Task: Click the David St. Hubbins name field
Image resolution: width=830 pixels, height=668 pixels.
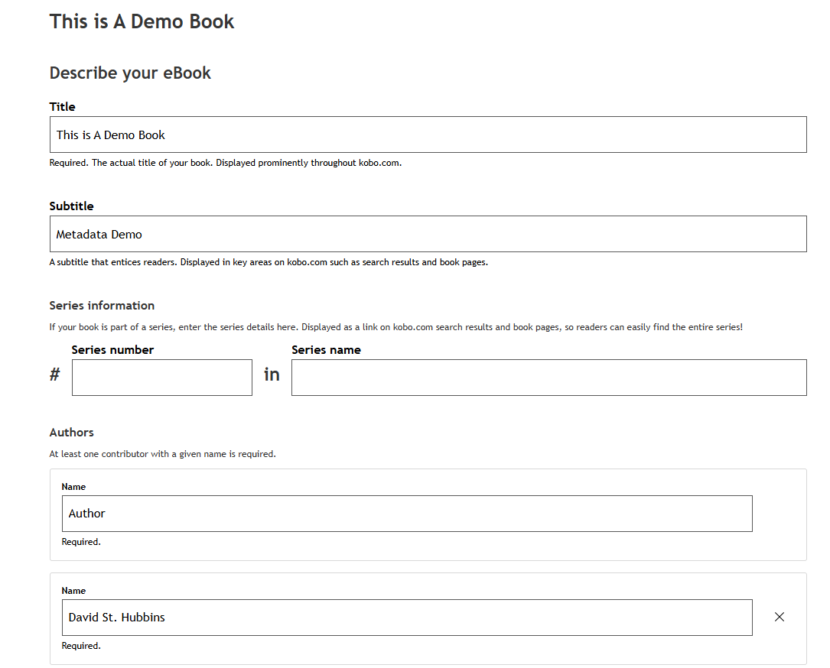Action: 407,618
